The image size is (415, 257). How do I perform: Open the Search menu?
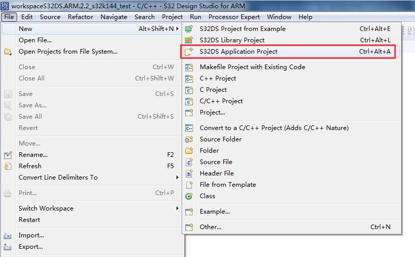click(x=144, y=17)
